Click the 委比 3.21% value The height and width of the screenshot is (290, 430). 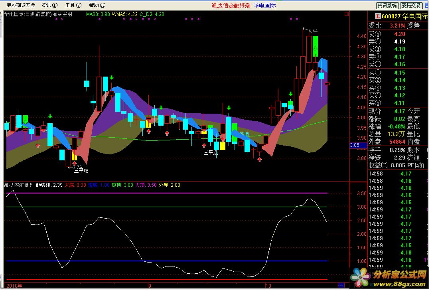397,26
